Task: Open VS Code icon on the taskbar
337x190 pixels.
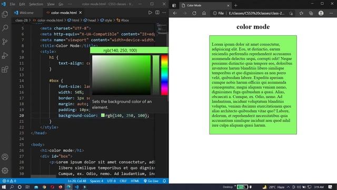Action: [x=77, y=187]
